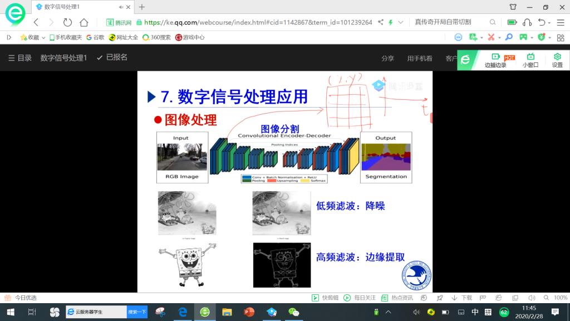Open the scissors screenshot dropdown arrow
The height and width of the screenshot is (321, 570).
point(499,37)
